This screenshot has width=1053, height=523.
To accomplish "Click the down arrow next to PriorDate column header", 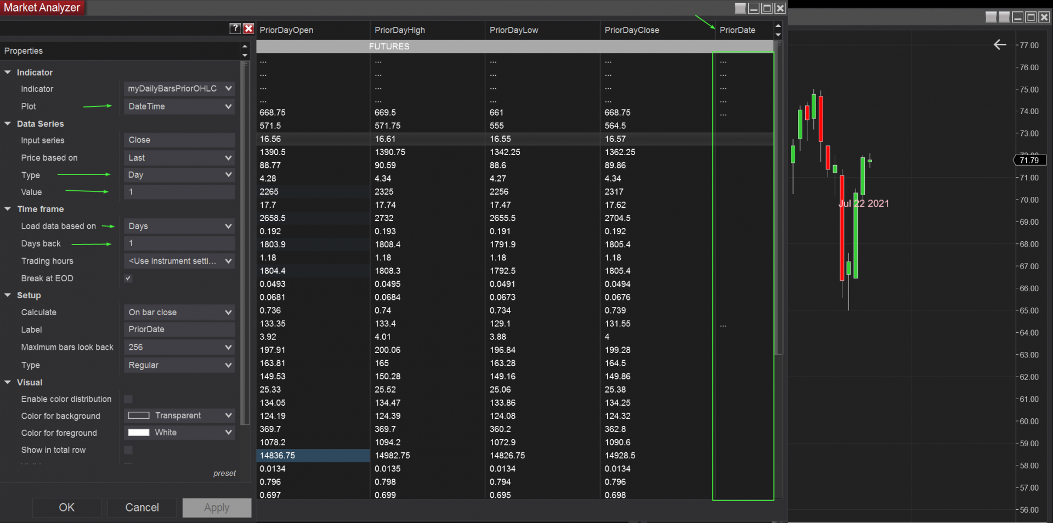I will pyautogui.click(x=778, y=35).
